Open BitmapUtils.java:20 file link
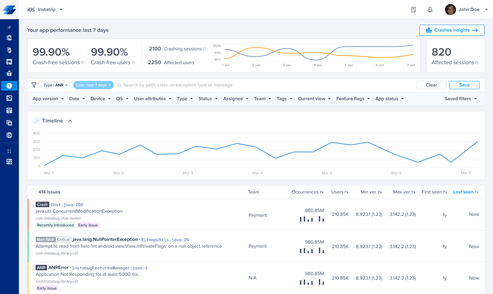The height and width of the screenshot is (294, 493). (165, 240)
